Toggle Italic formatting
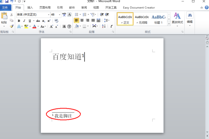The image size is (209, 139). click(24, 21)
